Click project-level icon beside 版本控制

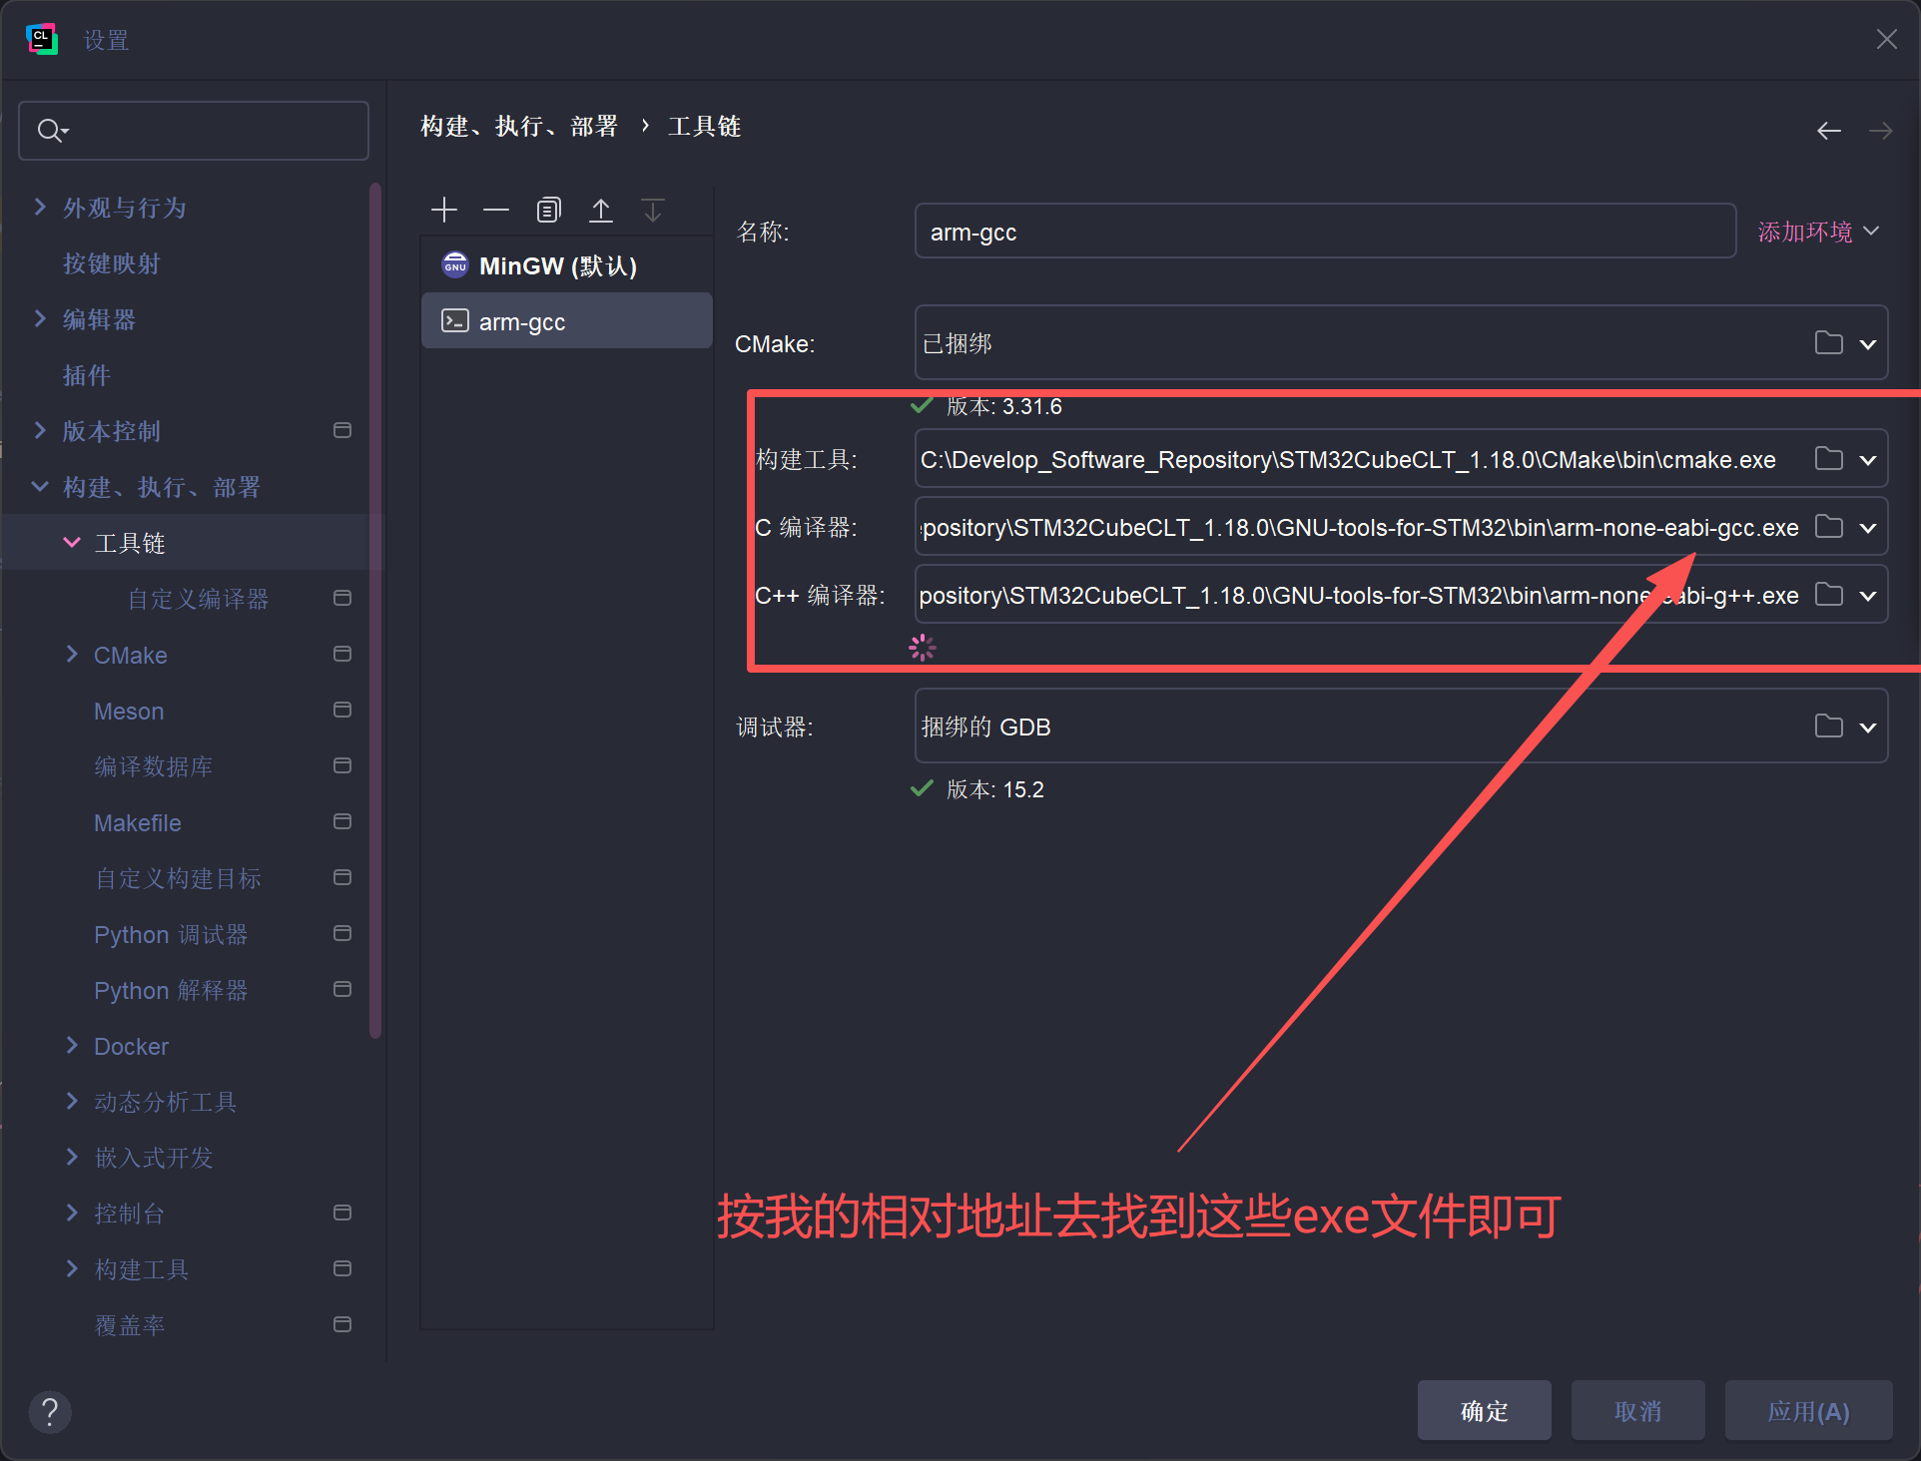click(342, 430)
